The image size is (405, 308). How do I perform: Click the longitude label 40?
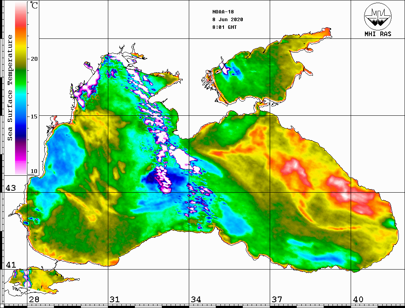point(358,300)
